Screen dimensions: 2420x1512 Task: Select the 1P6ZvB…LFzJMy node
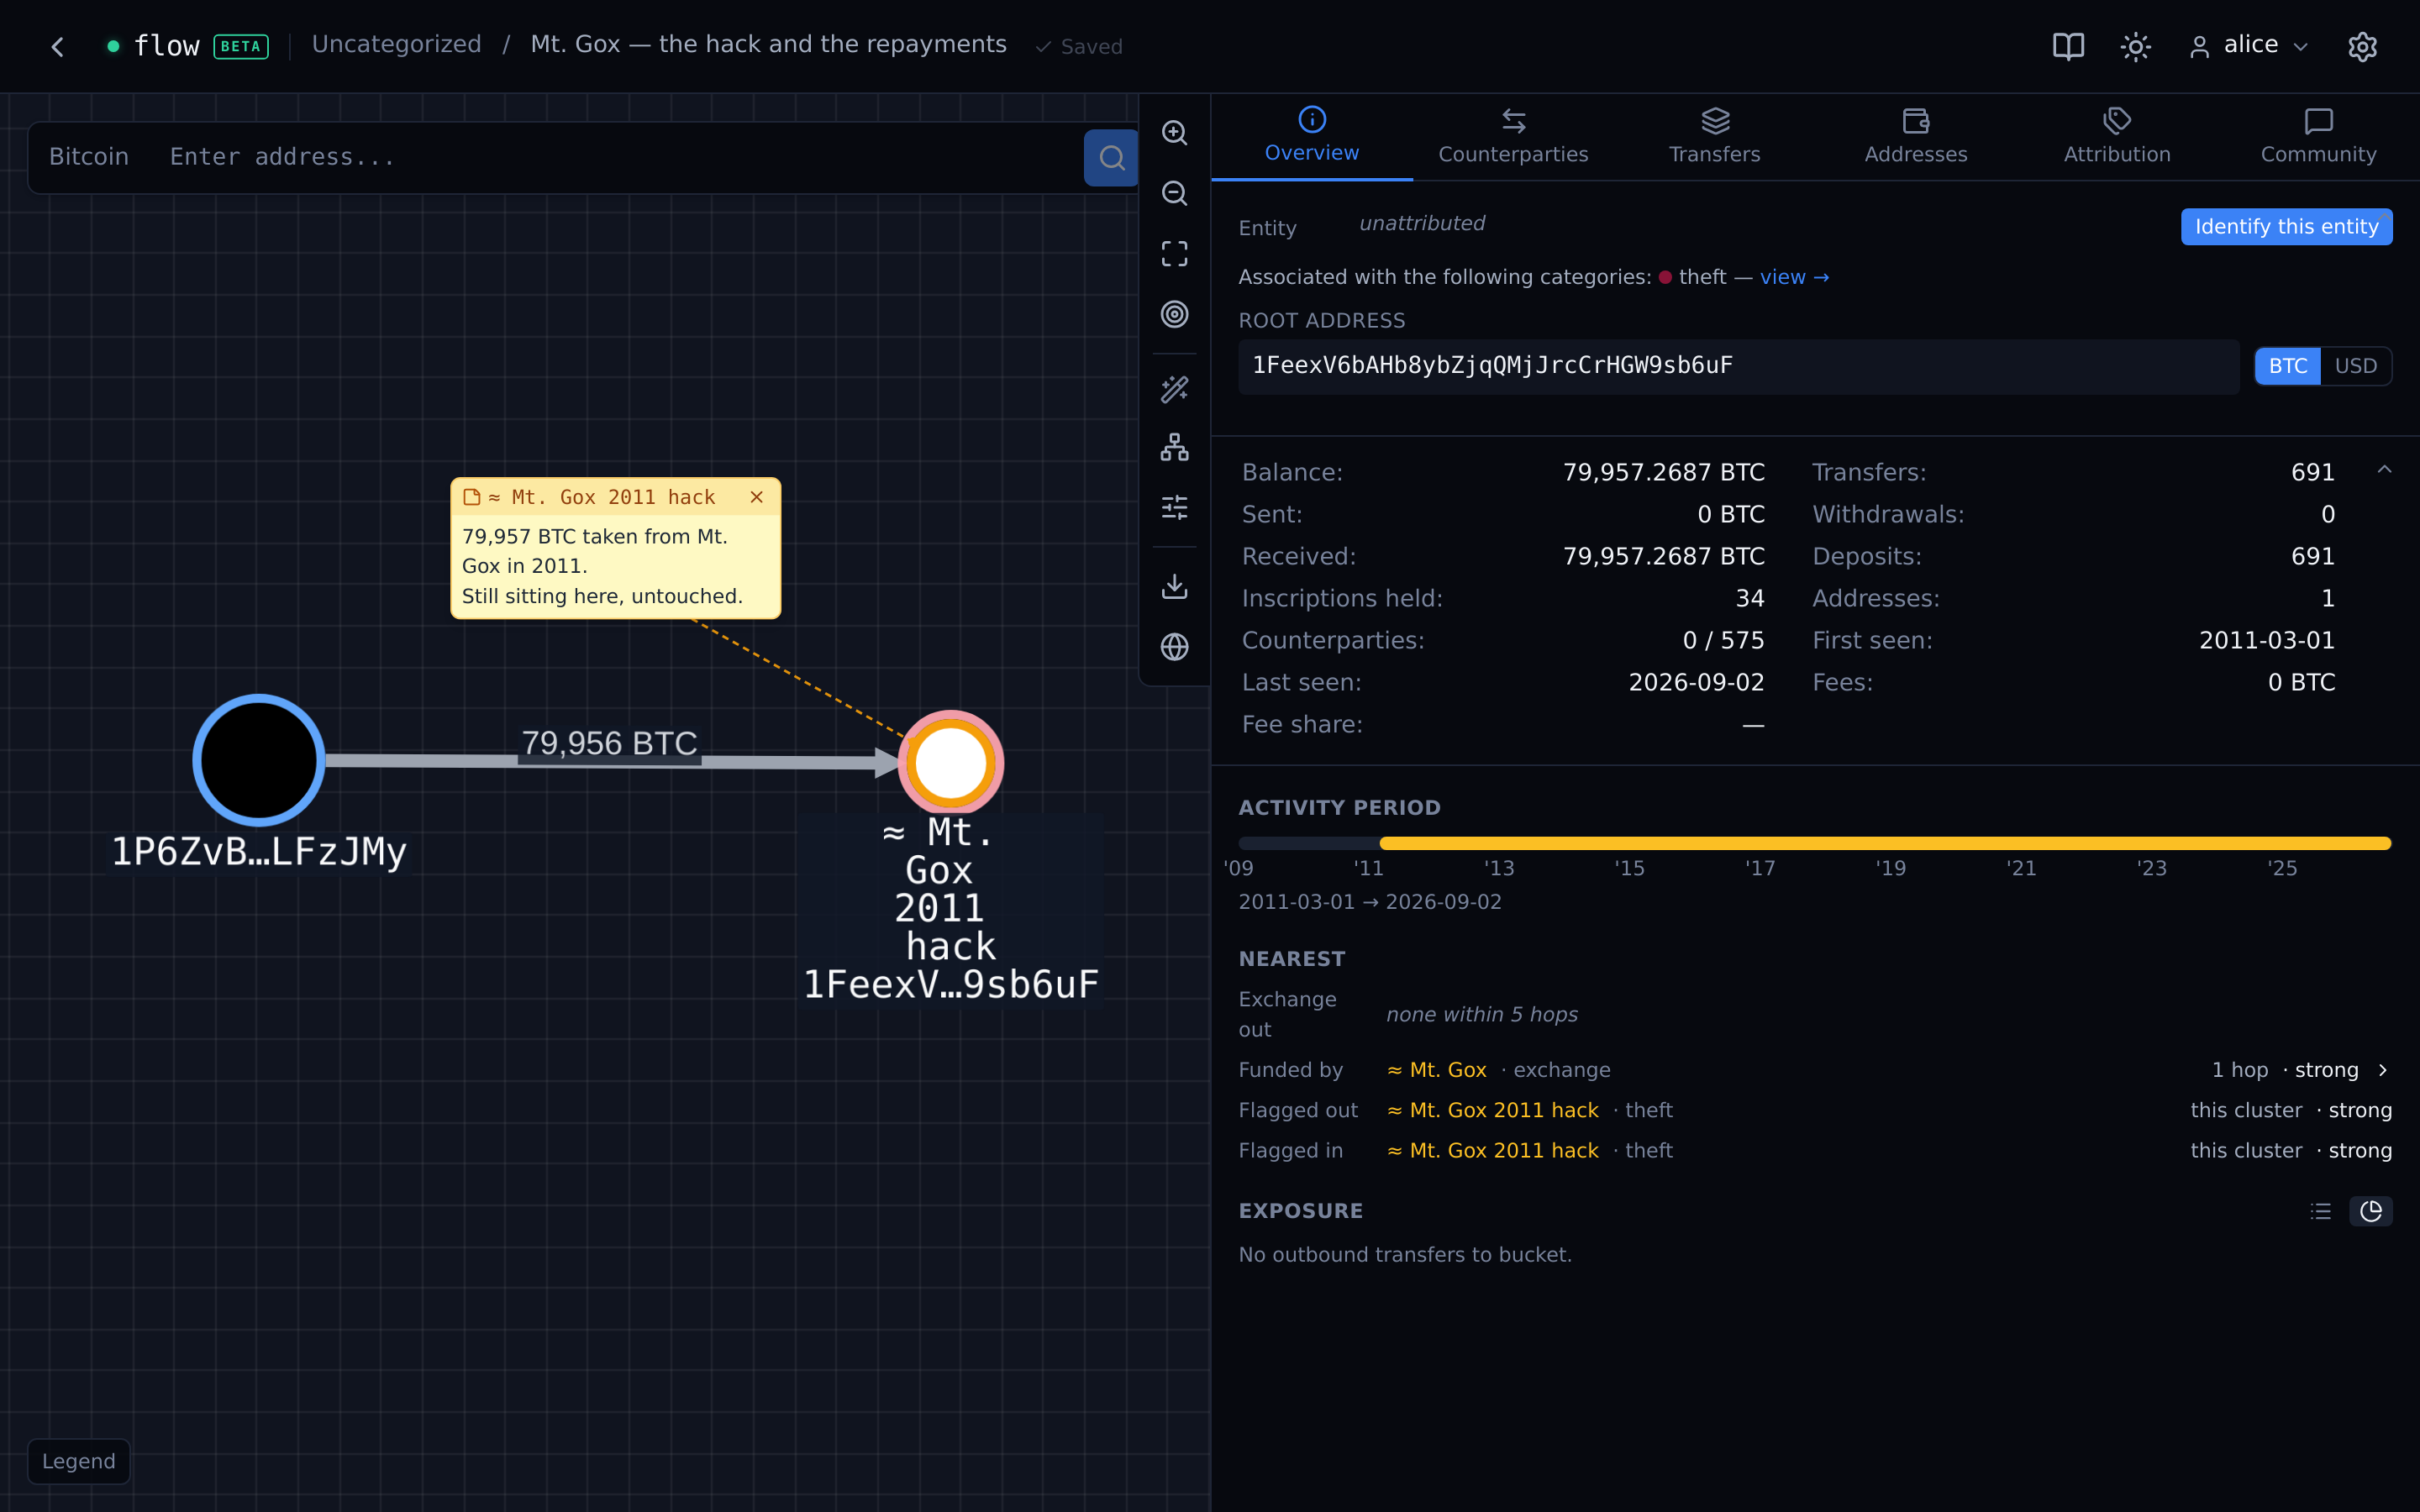point(259,760)
